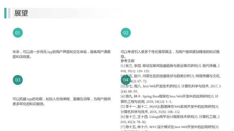Click the teal vertical accent bar beside title

pos(5,13)
